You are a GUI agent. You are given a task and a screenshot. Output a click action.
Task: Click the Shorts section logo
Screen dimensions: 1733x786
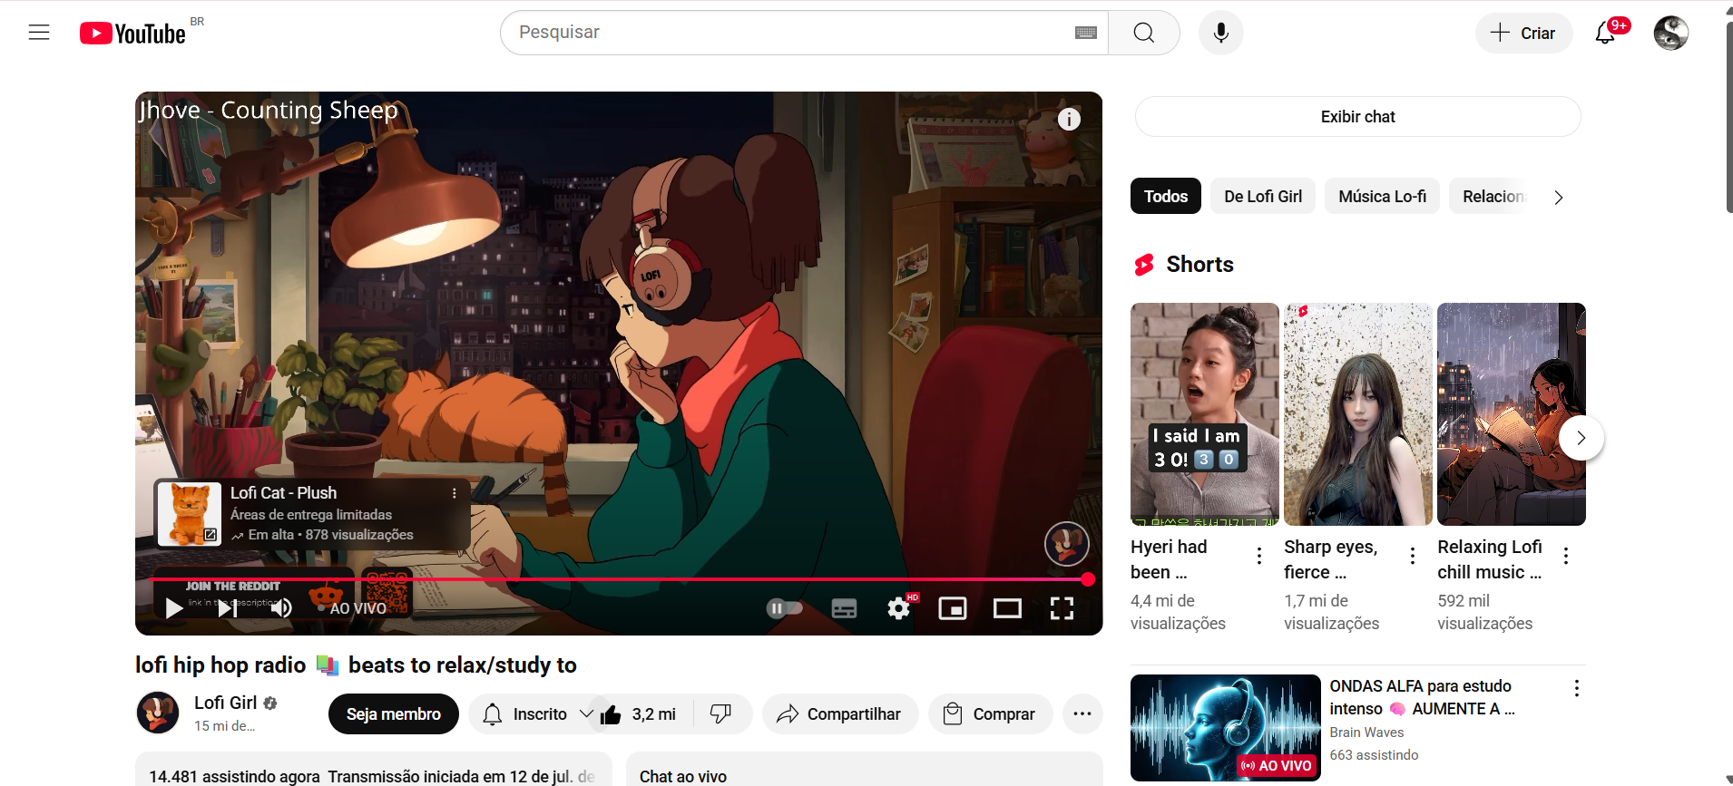click(1144, 265)
